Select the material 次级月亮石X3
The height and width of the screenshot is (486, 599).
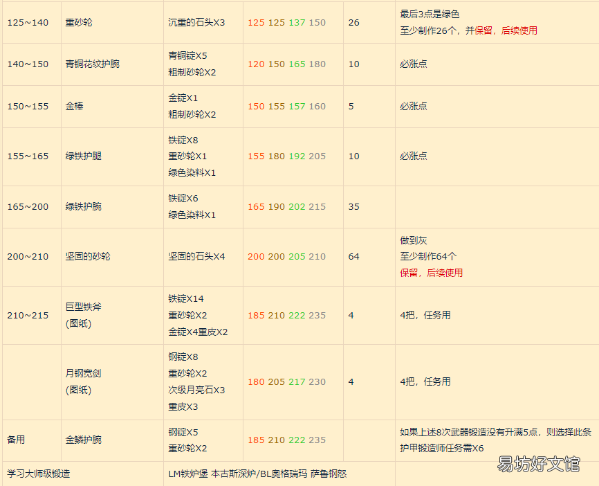click(196, 390)
